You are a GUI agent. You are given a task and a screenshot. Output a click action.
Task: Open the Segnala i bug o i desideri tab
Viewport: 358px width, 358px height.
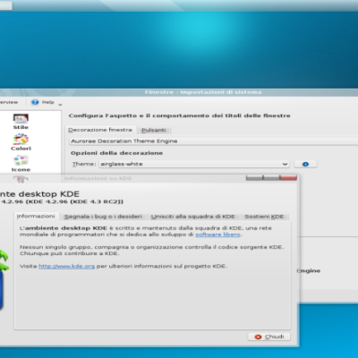pos(103,217)
